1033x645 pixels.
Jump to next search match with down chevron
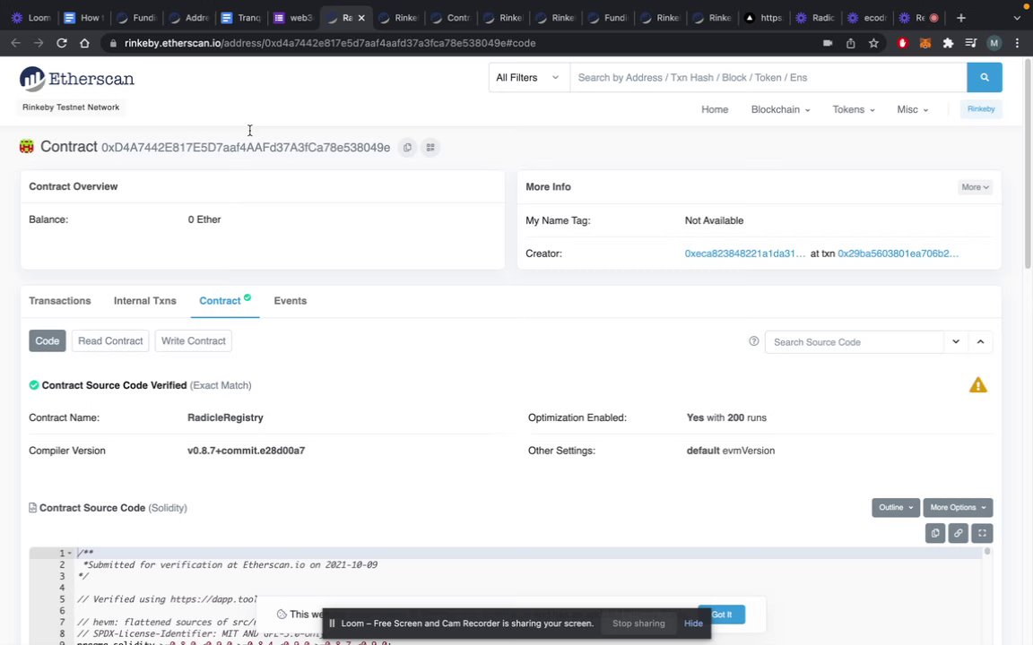[x=955, y=341]
